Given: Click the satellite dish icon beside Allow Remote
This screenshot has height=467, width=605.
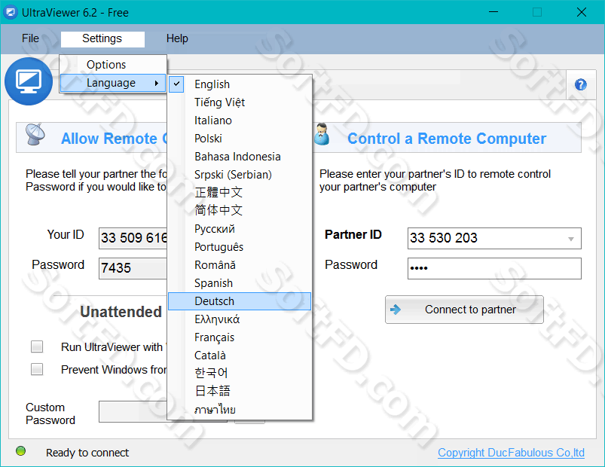Looking at the screenshot, I should (35, 135).
